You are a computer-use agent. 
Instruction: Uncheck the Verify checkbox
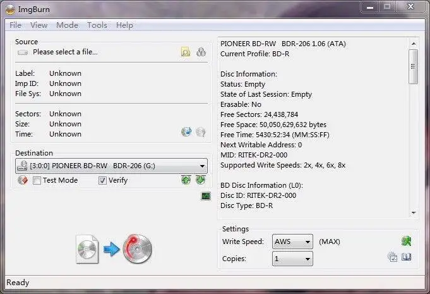click(x=102, y=180)
